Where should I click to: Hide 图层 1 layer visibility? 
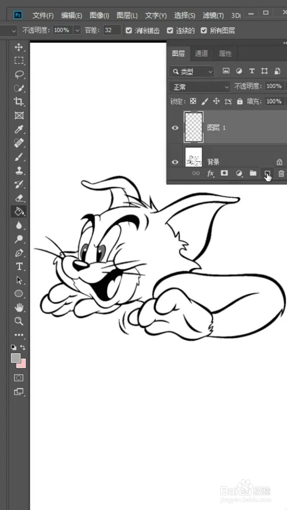pos(175,128)
